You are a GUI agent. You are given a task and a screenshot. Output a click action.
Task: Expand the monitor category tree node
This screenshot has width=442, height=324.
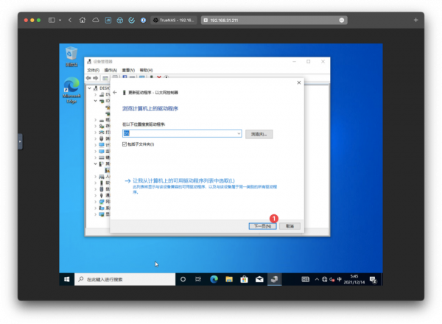96,151
